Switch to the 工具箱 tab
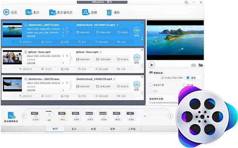238x148 pixels. (132, 129)
